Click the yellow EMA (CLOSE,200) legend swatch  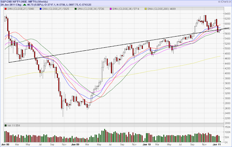point(146,9)
